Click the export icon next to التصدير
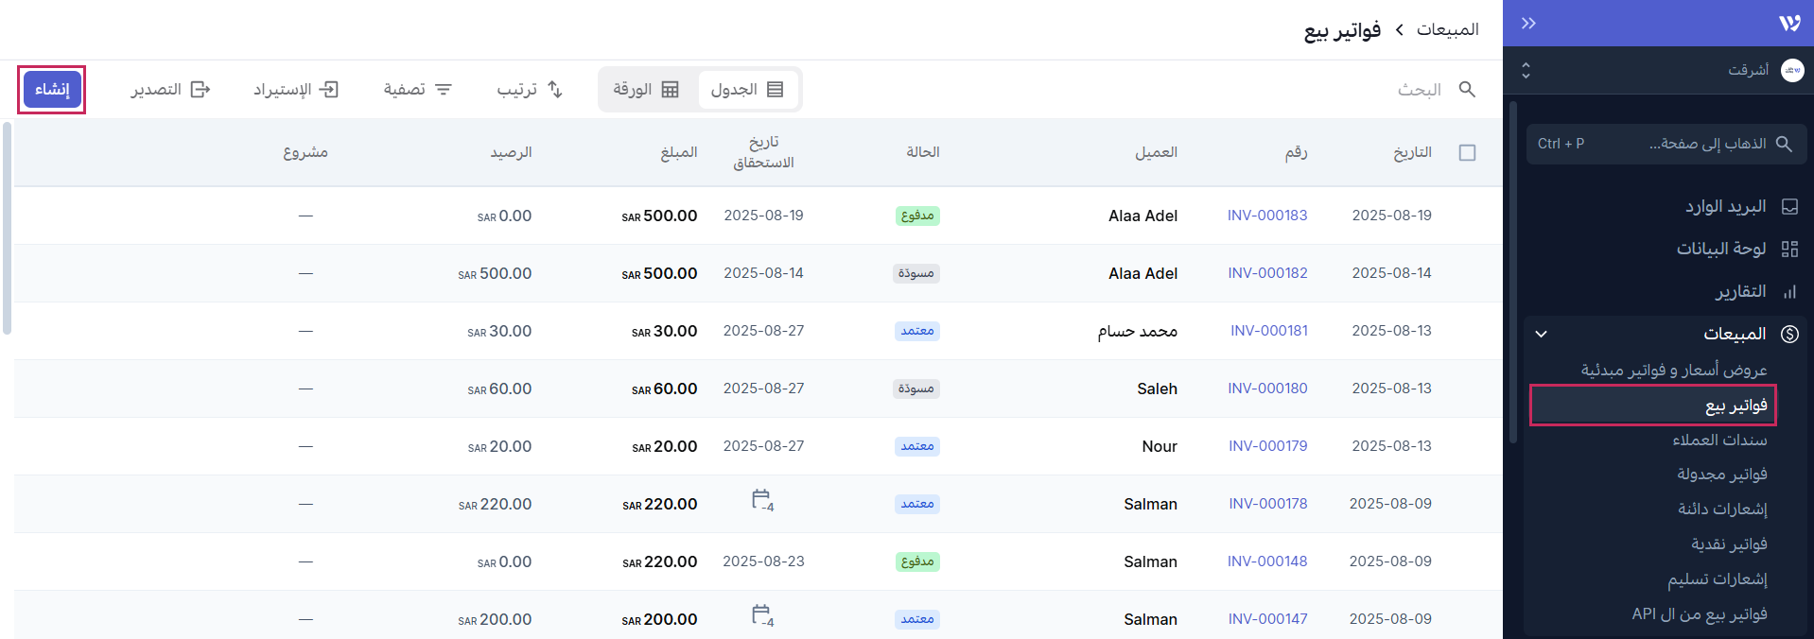The image size is (1814, 639). (201, 89)
